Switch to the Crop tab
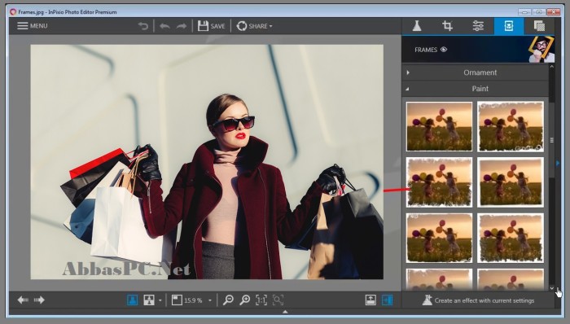Viewport: 570px width, 324px height. pos(447,26)
